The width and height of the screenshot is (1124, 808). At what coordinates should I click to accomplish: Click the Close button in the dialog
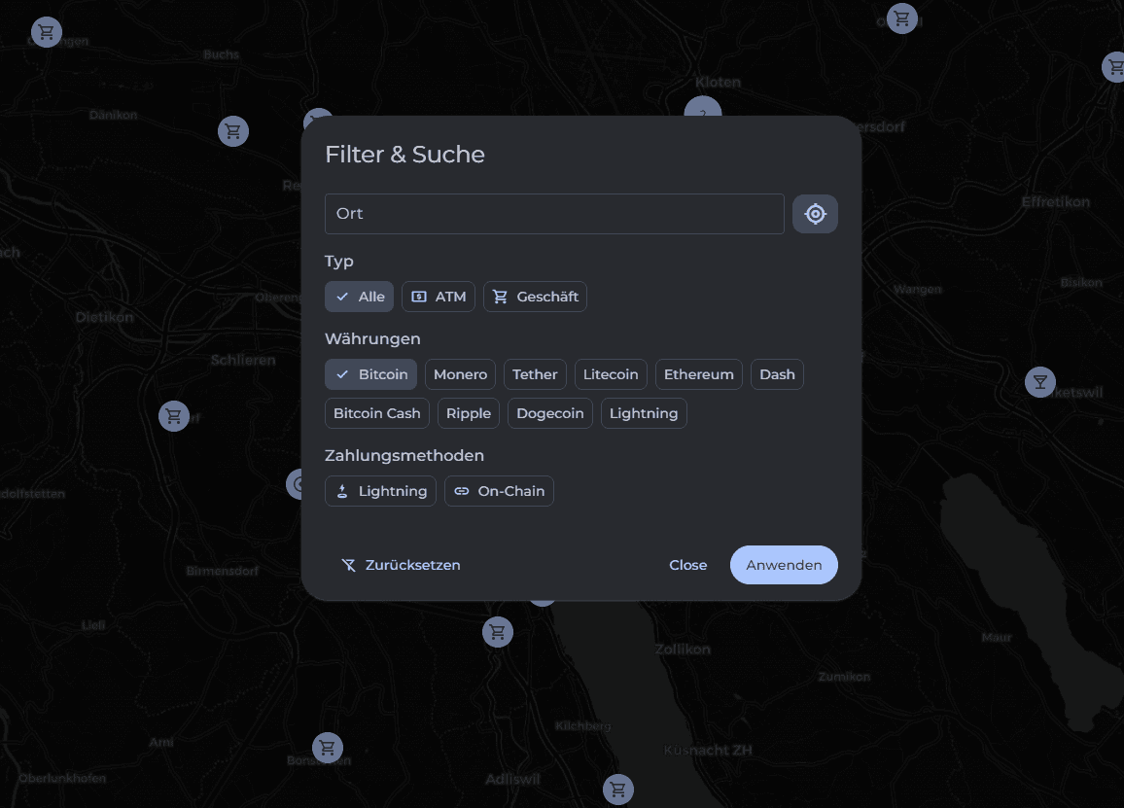tap(687, 565)
